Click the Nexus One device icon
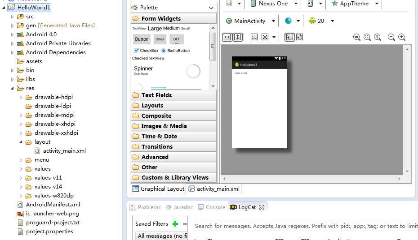 coord(253,4)
